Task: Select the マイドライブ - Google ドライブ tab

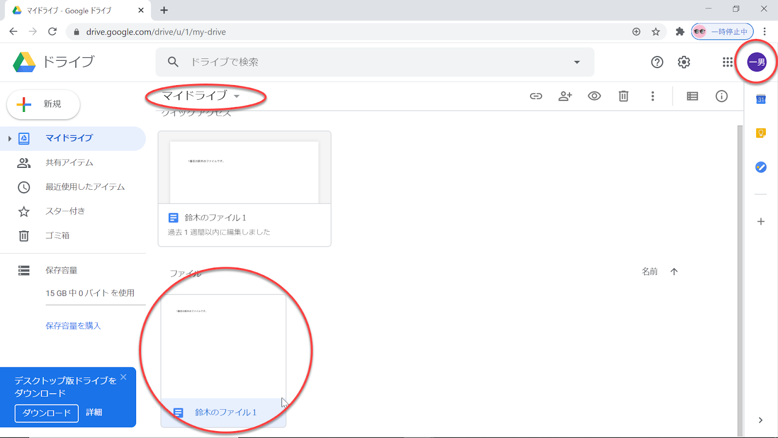Action: [78, 11]
